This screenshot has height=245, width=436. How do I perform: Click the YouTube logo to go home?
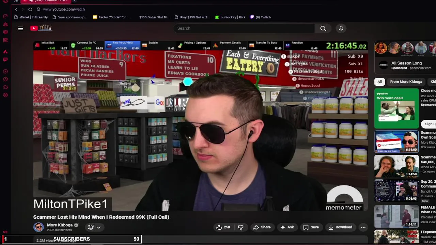pos(41,28)
